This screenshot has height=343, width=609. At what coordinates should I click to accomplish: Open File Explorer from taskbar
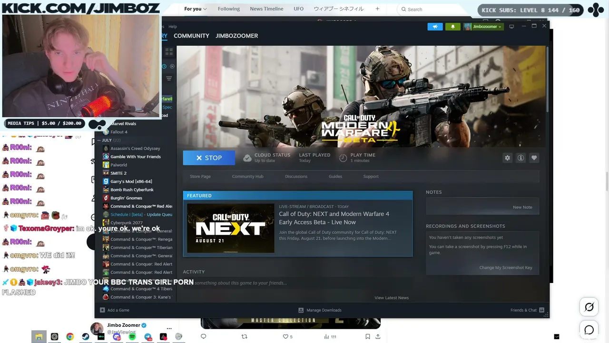39,337
